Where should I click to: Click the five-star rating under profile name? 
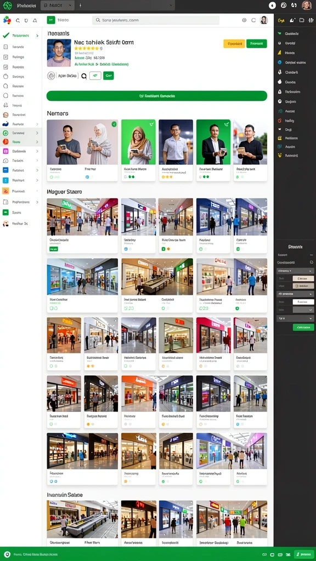[x=86, y=48]
